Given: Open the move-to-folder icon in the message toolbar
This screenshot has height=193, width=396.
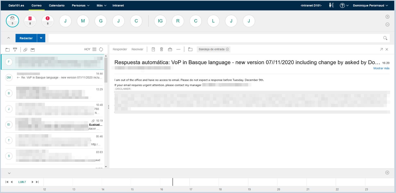Looking at the screenshot, I should [190, 49].
